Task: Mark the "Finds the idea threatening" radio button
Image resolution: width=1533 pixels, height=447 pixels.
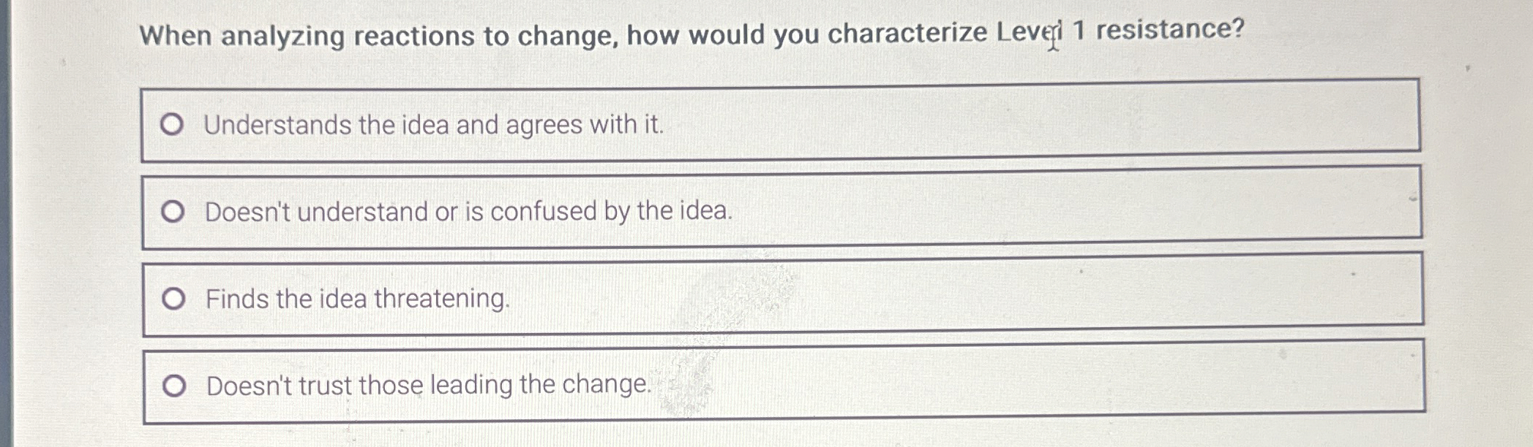Action: point(173,299)
